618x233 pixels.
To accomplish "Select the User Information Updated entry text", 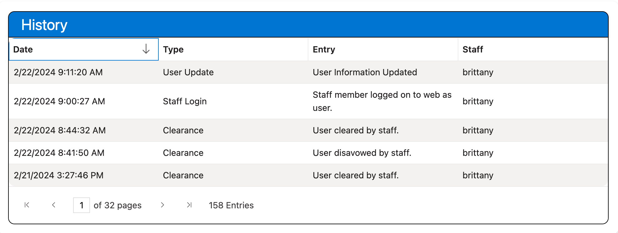I will pyautogui.click(x=364, y=72).
